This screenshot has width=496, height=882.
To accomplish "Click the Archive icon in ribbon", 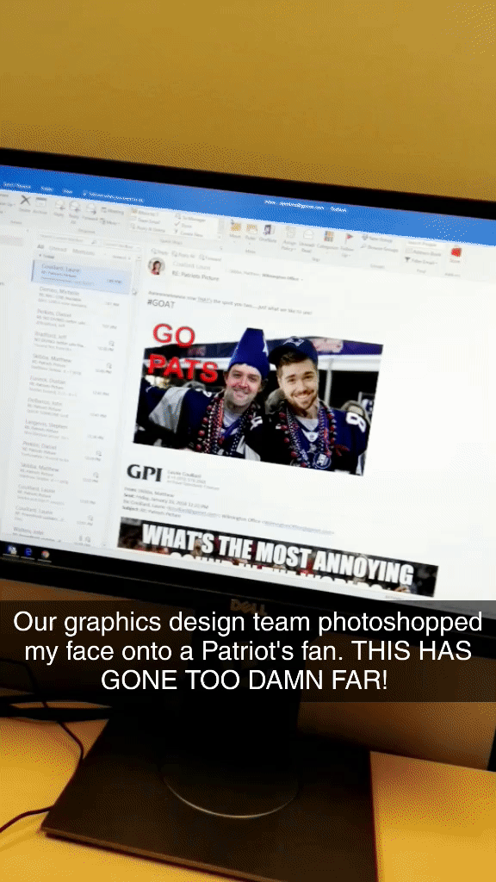I will pos(40,202).
